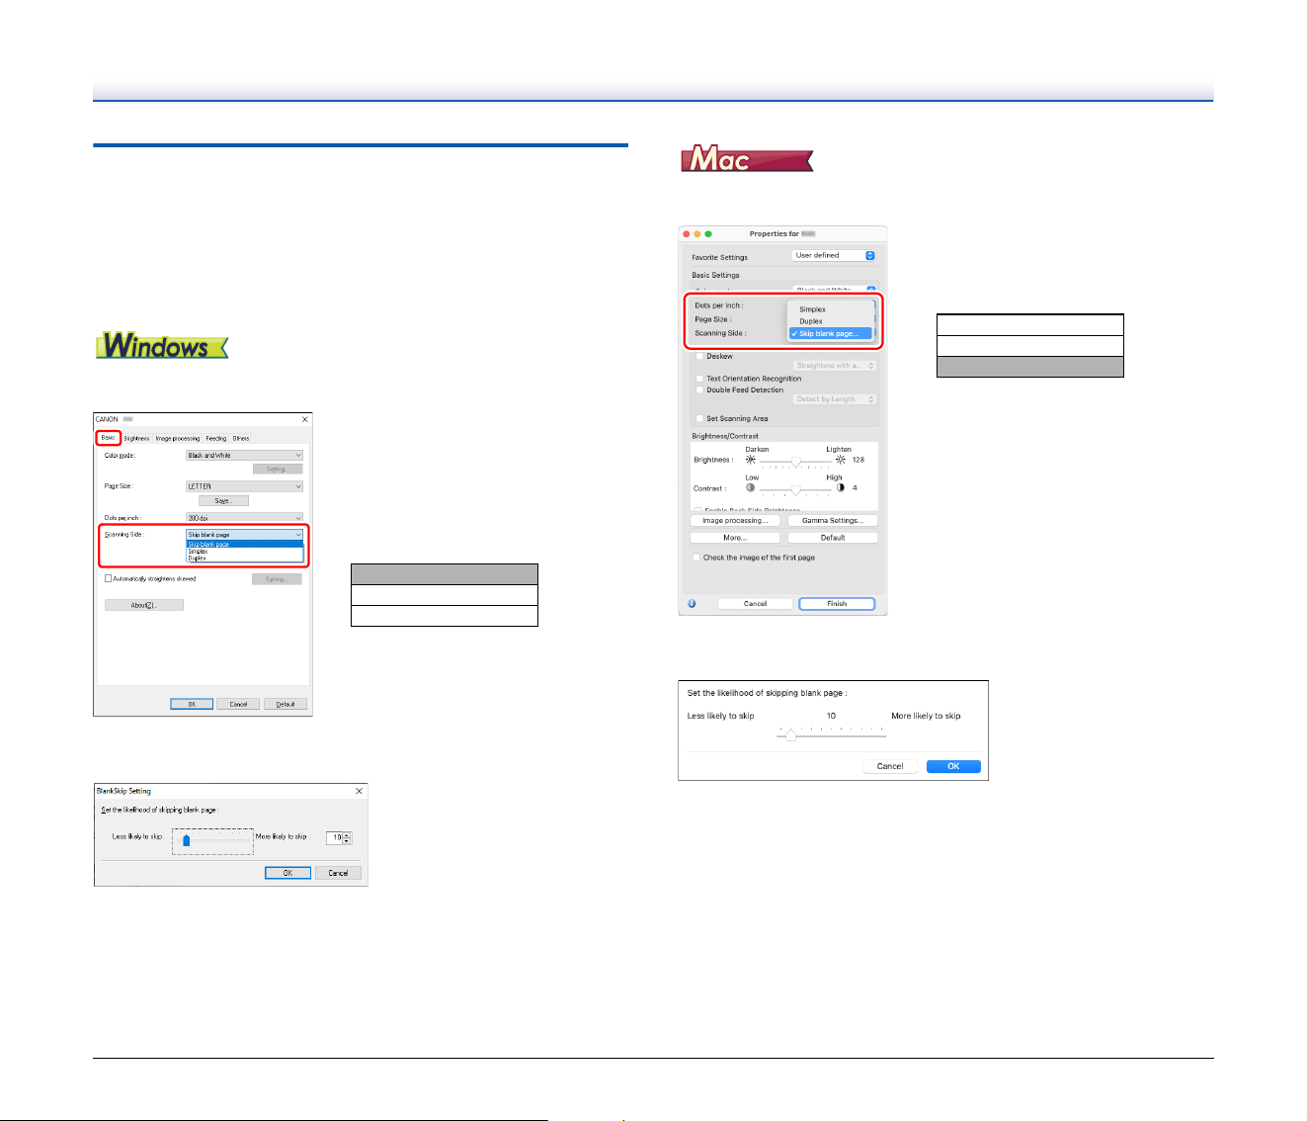The height and width of the screenshot is (1121, 1307).
Task: Pick Simplex in Mac Scanning Side menu
Action: [x=831, y=309]
